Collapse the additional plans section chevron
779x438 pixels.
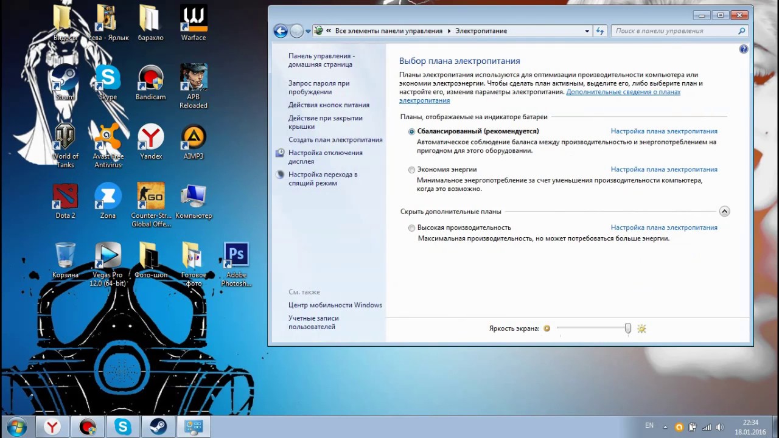[724, 211]
